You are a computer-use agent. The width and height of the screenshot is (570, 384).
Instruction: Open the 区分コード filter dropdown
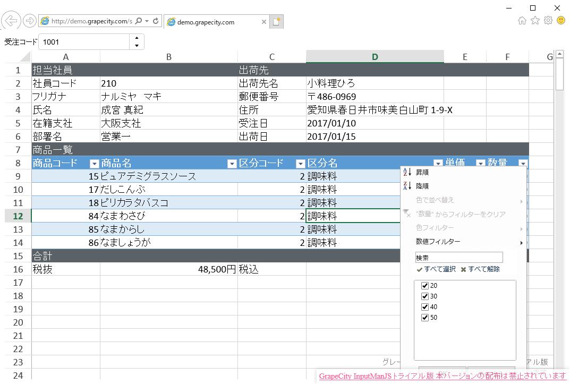click(x=300, y=164)
